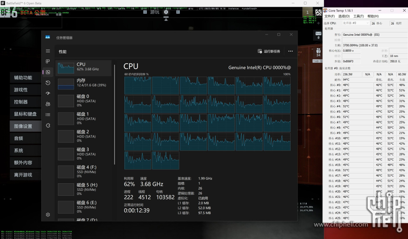
Task: Click the performance list vertical scrollbar
Action: (114, 114)
